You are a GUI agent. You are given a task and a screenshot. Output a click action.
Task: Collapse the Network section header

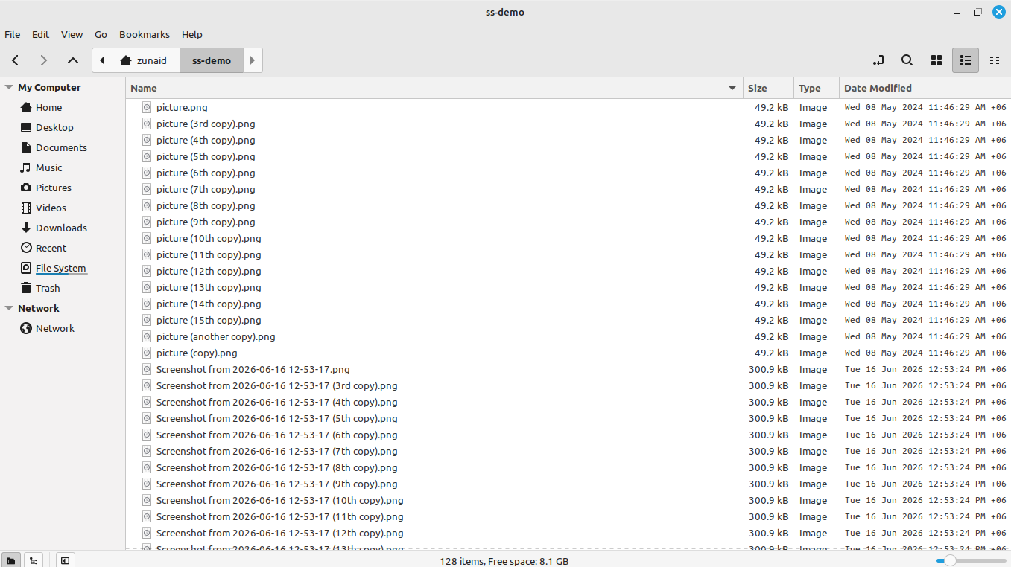tap(9, 308)
